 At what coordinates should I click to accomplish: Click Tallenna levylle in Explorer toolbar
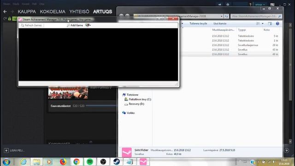pos(198,24)
